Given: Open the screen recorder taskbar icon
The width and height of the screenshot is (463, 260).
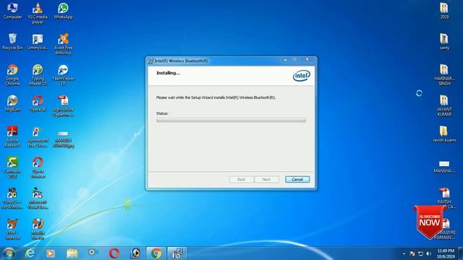Looking at the screenshot, I should pyautogui.click(x=93, y=253).
